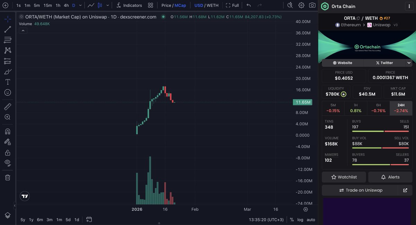The width and height of the screenshot is (416, 225).
Task: Select the XABCD pattern tool
Action: coord(8,51)
